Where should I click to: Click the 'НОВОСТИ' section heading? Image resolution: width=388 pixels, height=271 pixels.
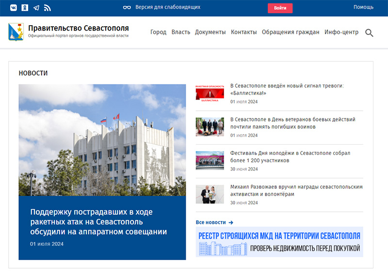[x=33, y=73]
